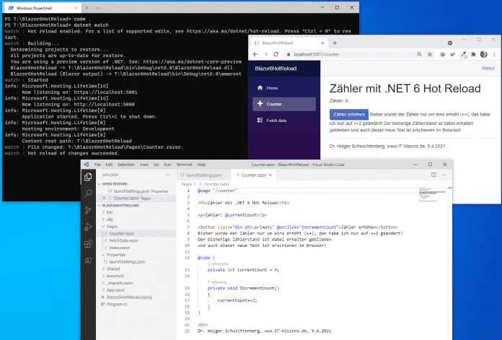Open Help menu in VS Code

(x=201, y=165)
